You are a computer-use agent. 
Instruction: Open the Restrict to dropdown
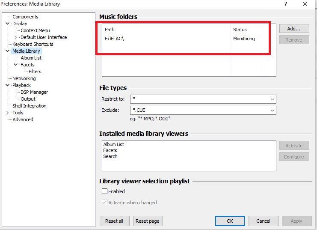pos(273,99)
